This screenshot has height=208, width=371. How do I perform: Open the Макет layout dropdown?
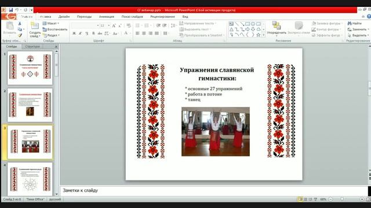click(x=51, y=23)
